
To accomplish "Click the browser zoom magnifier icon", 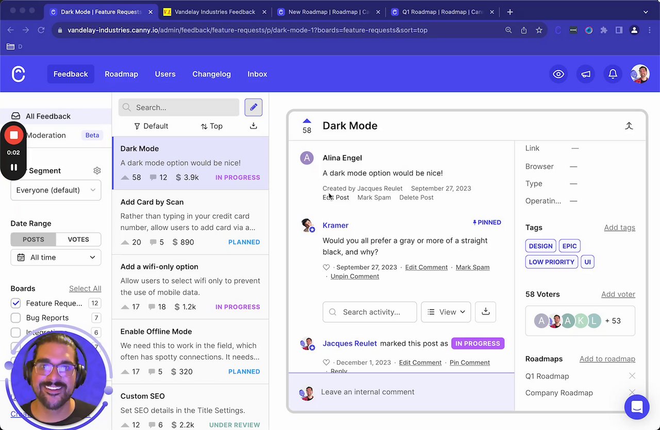I will click(508, 30).
